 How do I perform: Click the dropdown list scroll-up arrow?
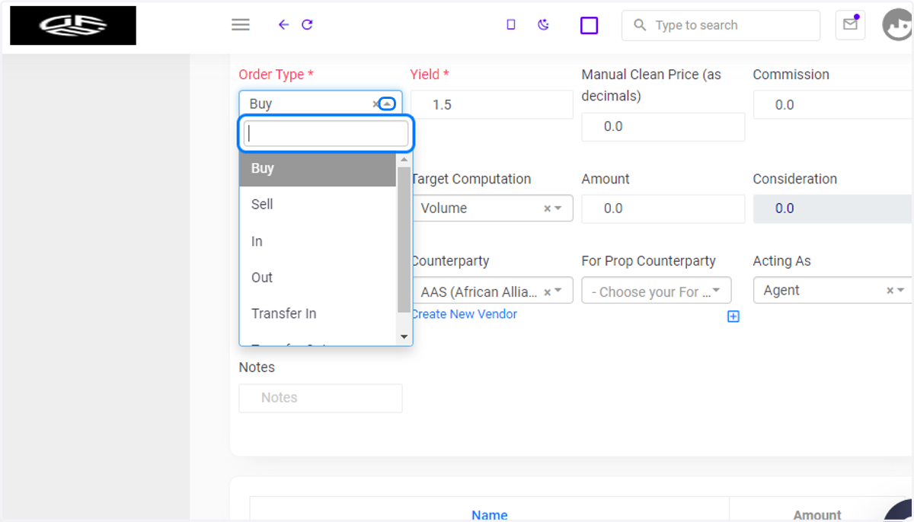[x=404, y=160]
